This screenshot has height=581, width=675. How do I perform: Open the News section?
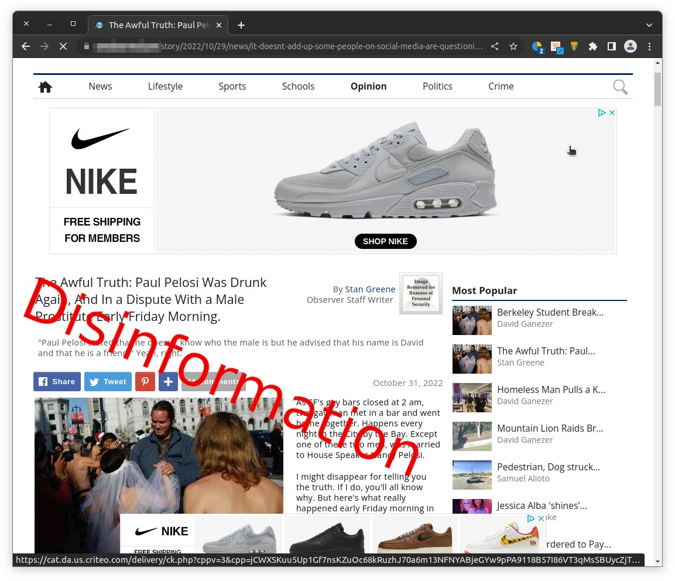click(100, 86)
